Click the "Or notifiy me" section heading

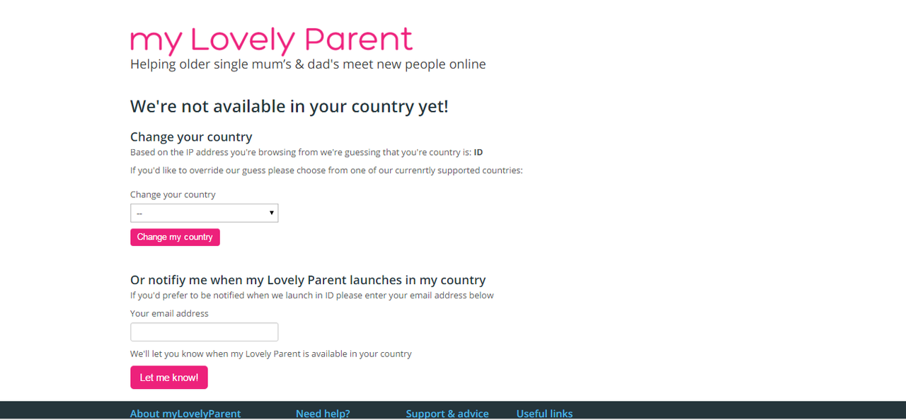(308, 279)
